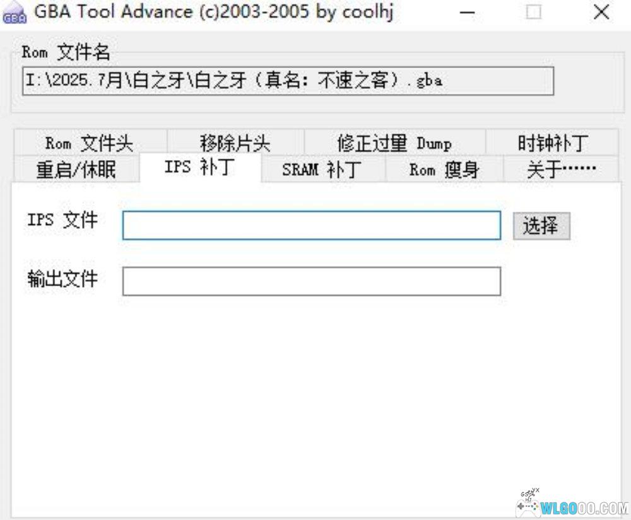Viewport: 631px width, 520px height.
Task: Switch to the SRAM 补丁 tab
Action: pyautogui.click(x=322, y=170)
